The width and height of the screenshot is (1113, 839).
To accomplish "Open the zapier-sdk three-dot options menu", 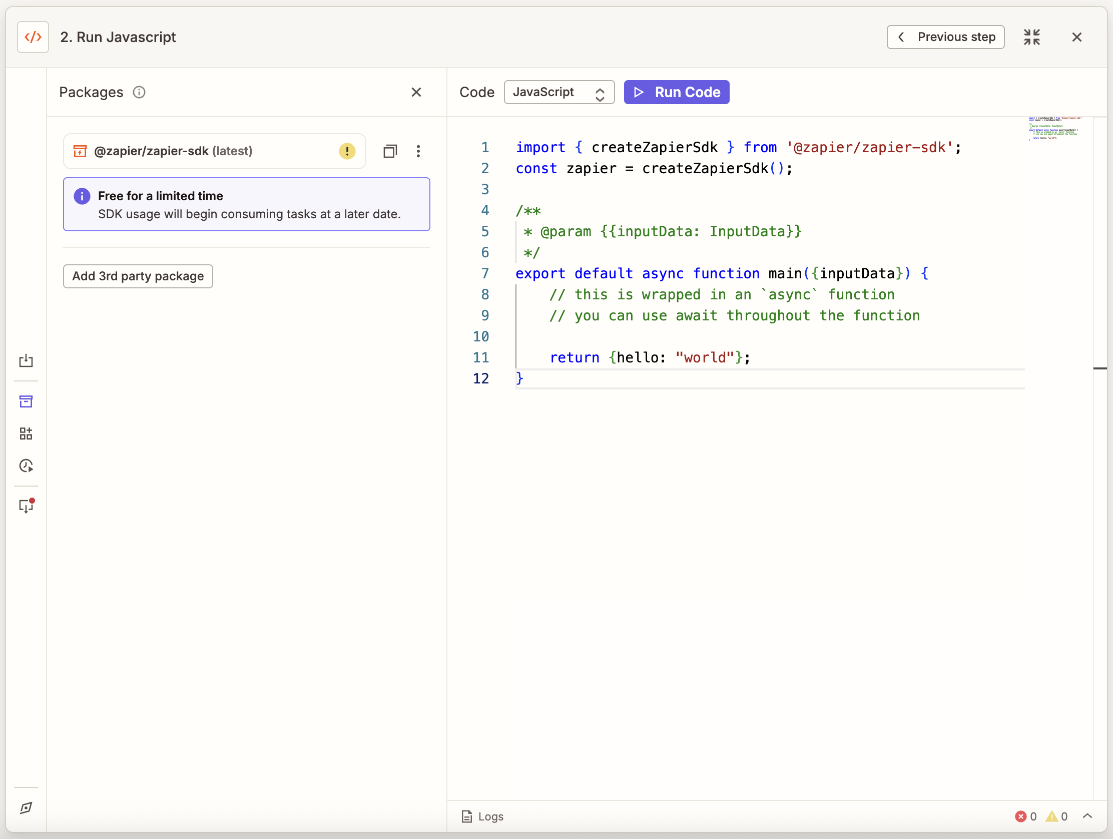I will (418, 151).
